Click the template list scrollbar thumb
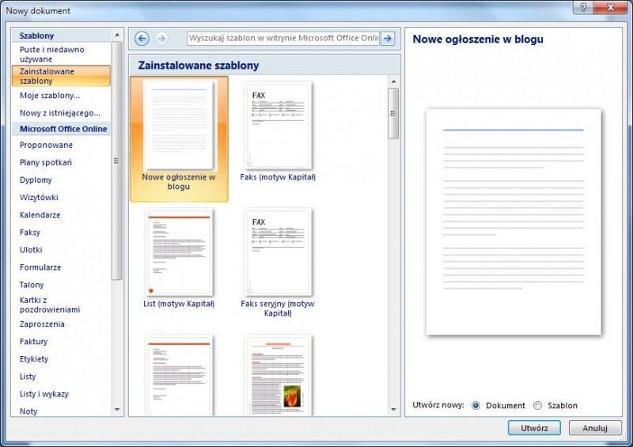 pos(393,113)
